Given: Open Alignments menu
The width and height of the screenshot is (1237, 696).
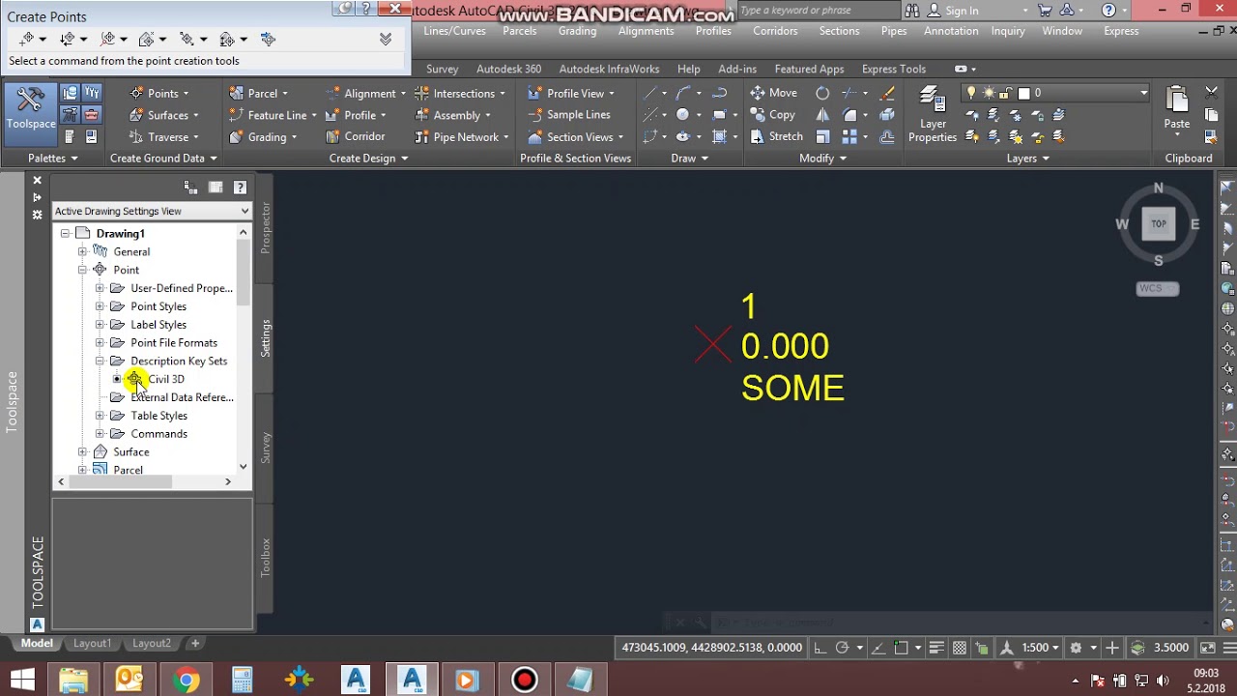Looking at the screenshot, I should pos(646,31).
